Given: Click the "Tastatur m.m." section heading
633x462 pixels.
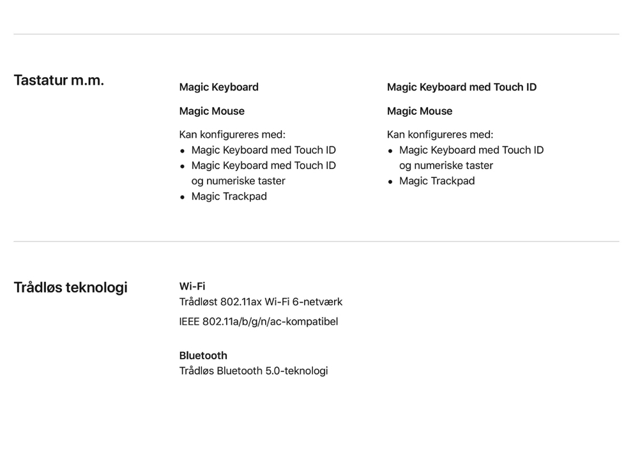Looking at the screenshot, I should 59,80.
